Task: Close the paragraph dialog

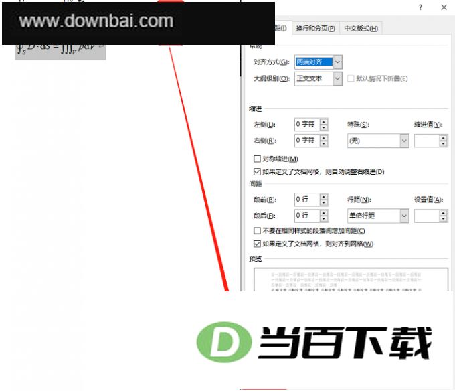Action: tap(444, 7)
